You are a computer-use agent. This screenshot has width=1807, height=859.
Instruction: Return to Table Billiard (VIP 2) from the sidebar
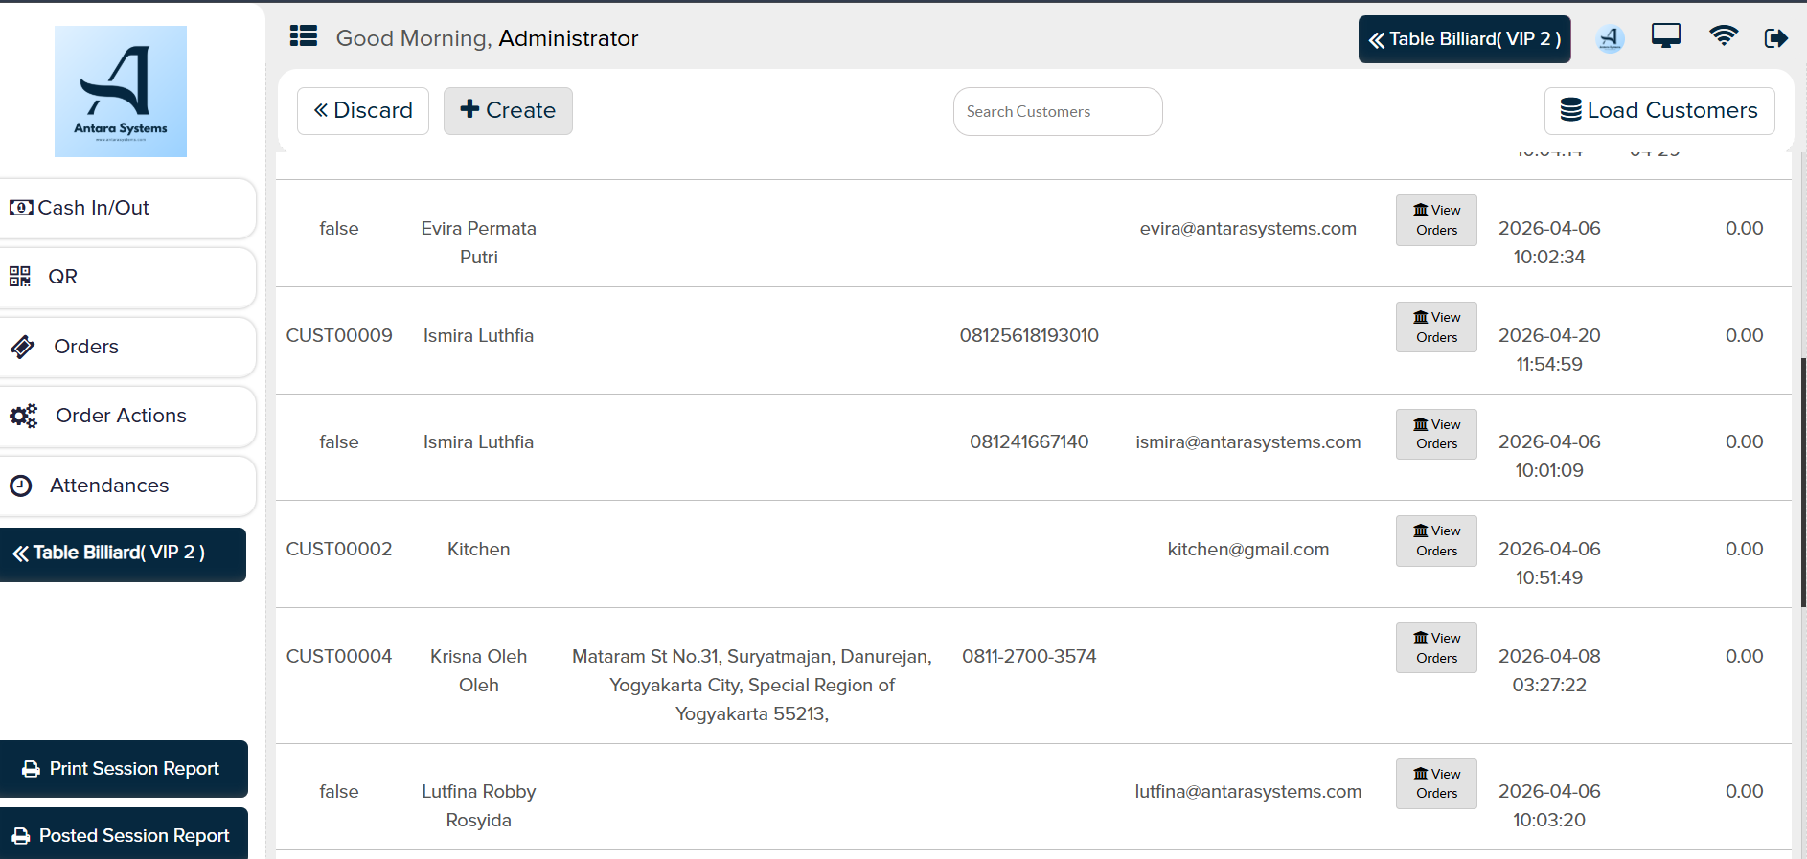click(123, 554)
